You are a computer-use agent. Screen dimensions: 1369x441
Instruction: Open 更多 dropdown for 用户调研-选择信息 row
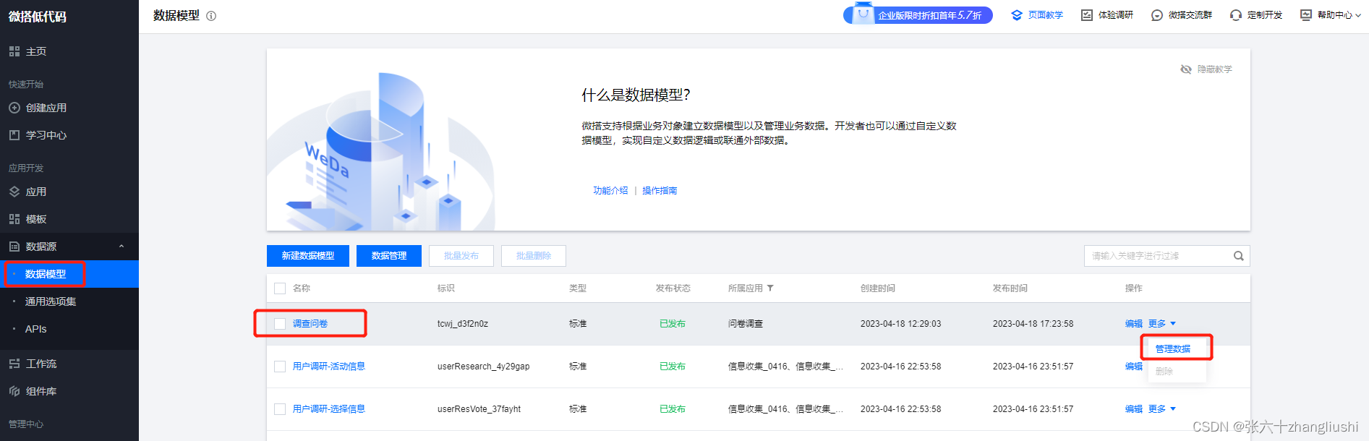coord(1162,409)
